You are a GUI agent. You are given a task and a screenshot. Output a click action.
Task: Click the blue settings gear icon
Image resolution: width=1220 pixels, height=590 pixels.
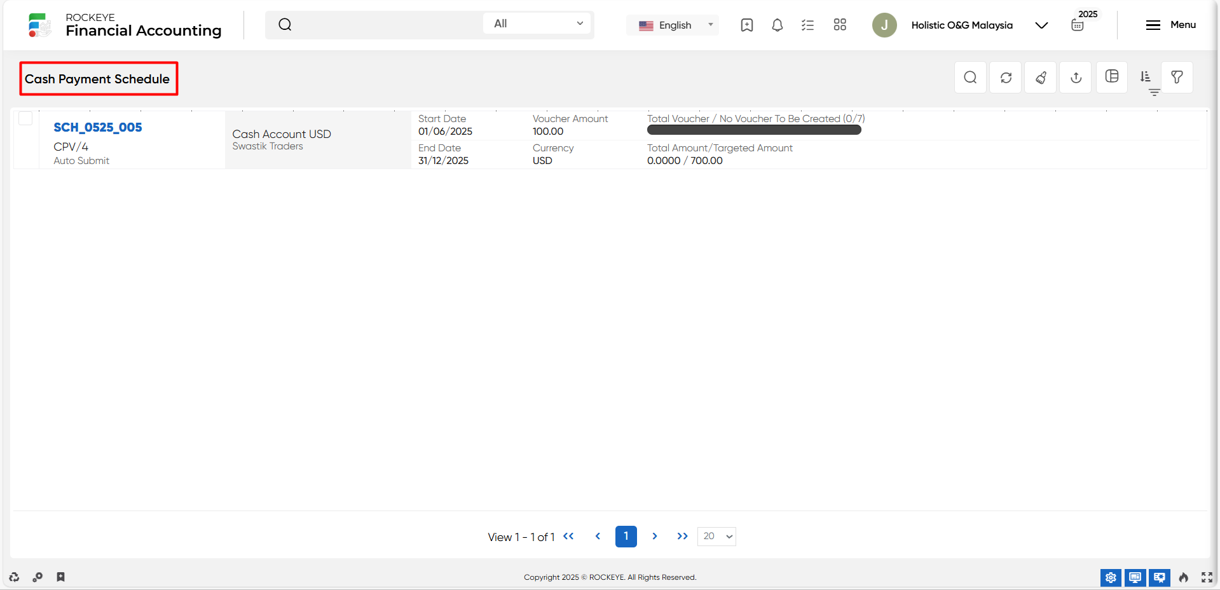[x=1111, y=578]
